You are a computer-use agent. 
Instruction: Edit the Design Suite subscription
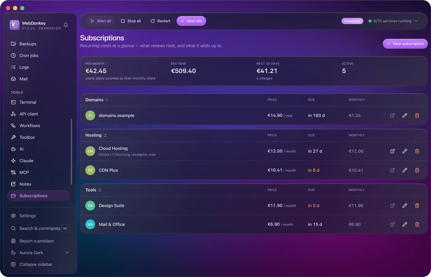click(x=405, y=206)
